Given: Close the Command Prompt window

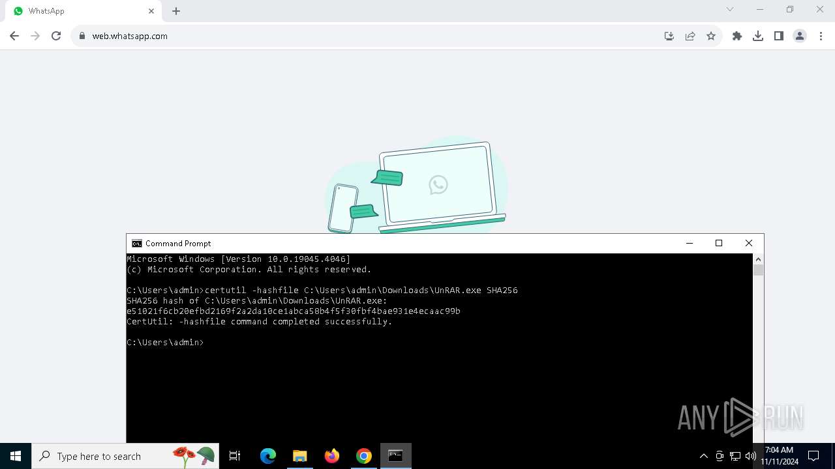Looking at the screenshot, I should tap(749, 243).
